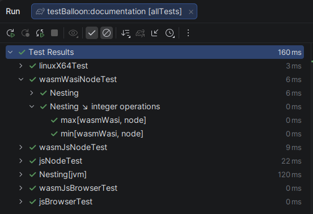Select jsNodeTest in the tree
The height and width of the screenshot is (214, 313).
(x=61, y=161)
